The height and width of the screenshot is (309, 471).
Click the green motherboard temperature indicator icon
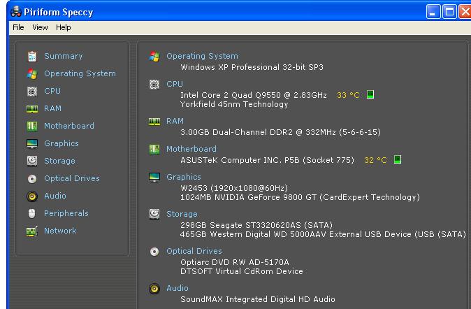(x=398, y=159)
